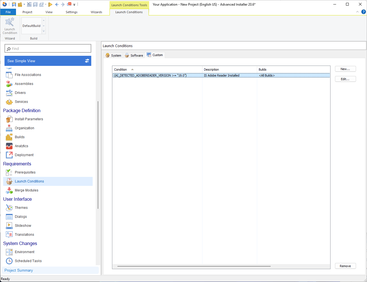Click the Edit... button
The image size is (367, 282).
[345, 79]
